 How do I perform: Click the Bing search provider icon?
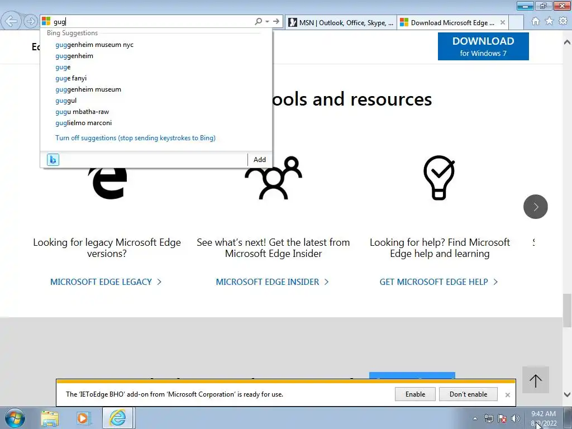[x=53, y=159]
